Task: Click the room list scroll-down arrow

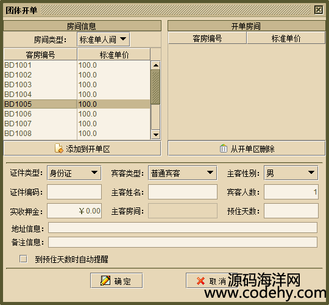Action: coord(156,134)
